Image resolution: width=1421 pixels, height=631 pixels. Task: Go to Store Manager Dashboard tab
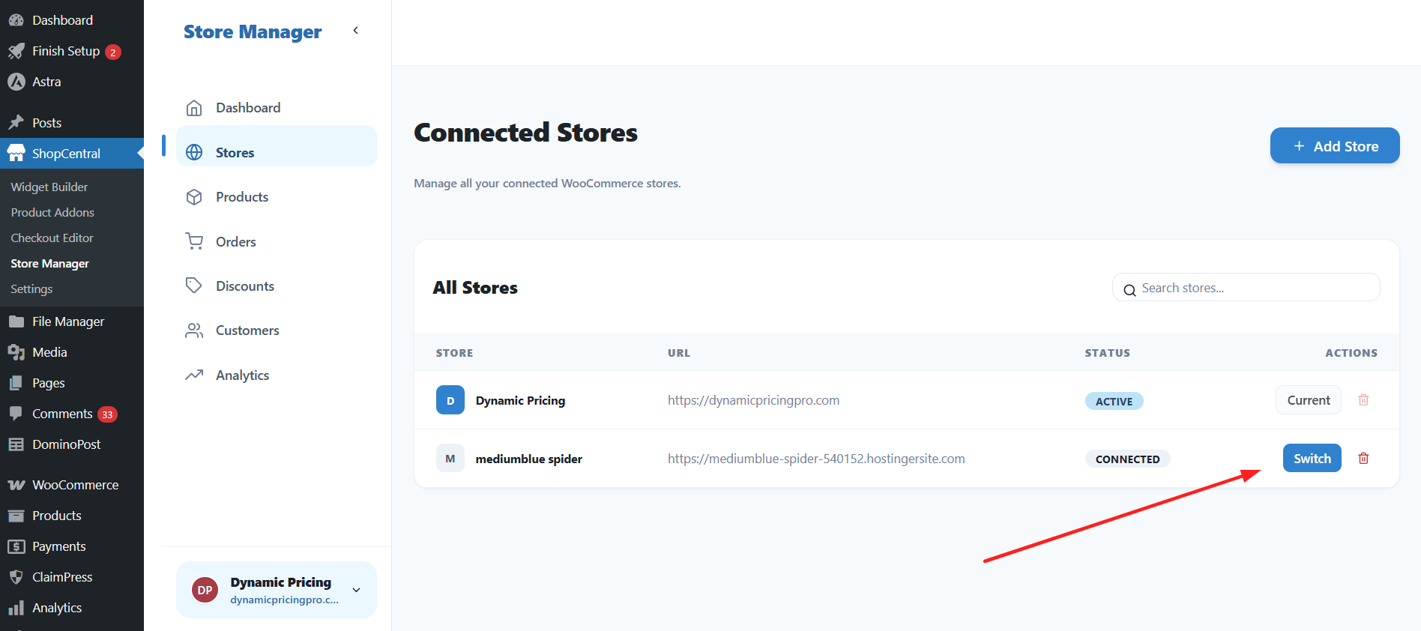coord(277,108)
